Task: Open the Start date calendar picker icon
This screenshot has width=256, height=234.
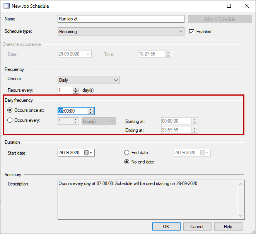Action: (86, 153)
